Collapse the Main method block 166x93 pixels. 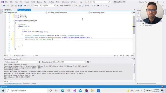(14, 32)
